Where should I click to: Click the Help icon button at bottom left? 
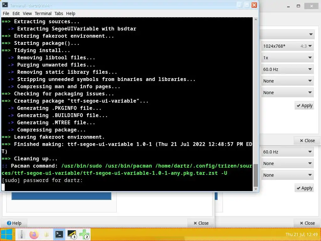[x=14, y=223]
